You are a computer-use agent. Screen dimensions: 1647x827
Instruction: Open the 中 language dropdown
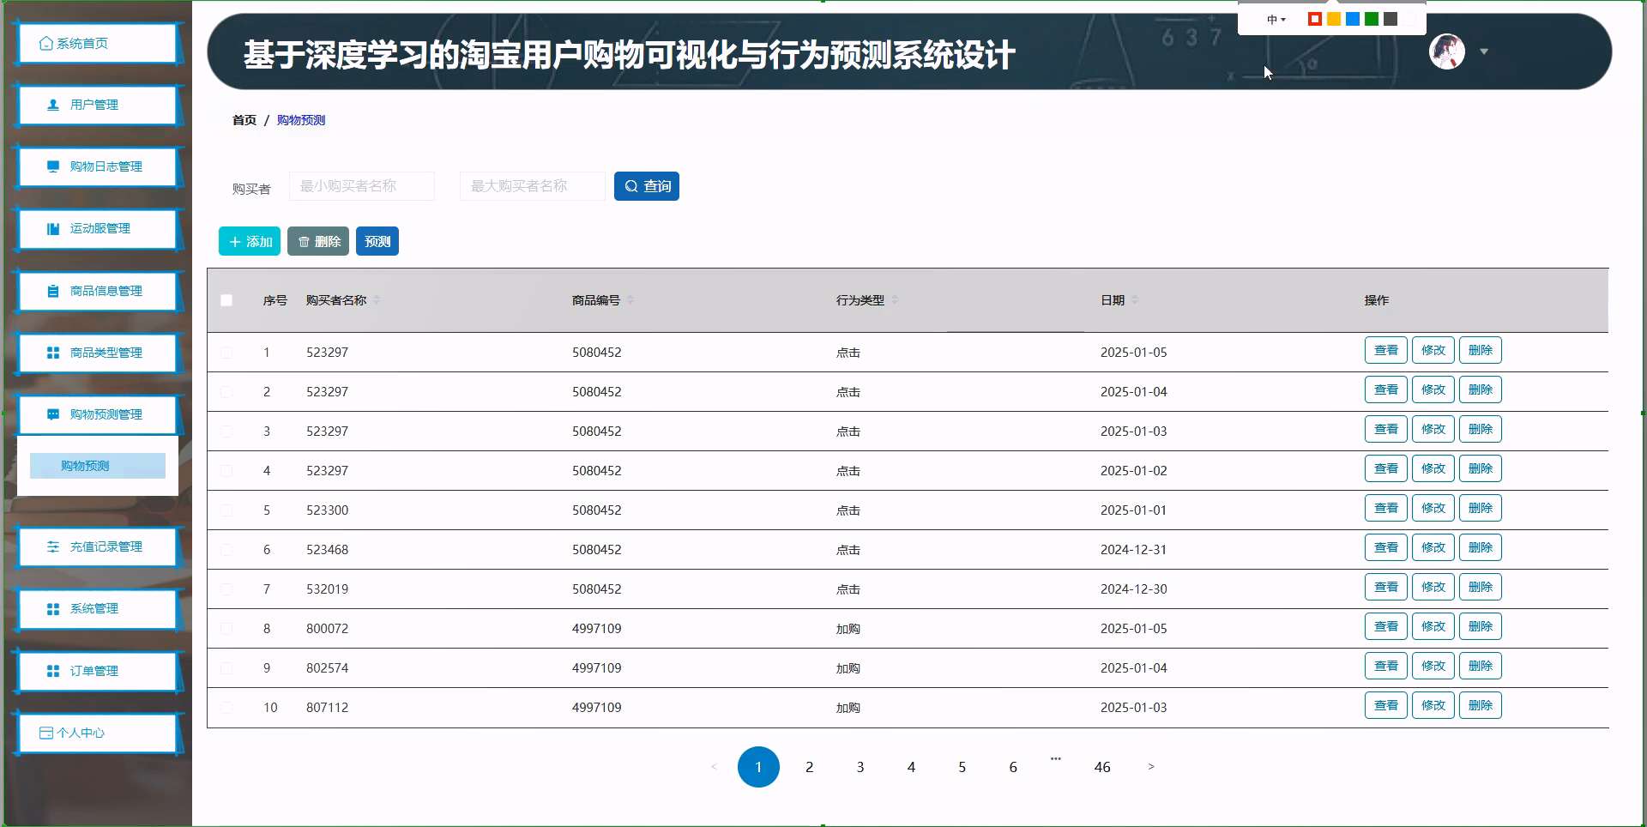1276,20
